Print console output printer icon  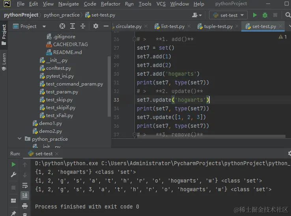25,206
